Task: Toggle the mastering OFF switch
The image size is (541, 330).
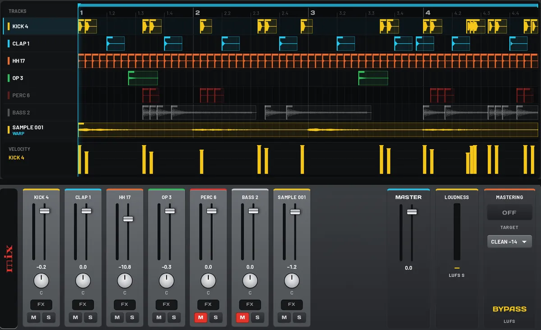Action: tap(509, 212)
